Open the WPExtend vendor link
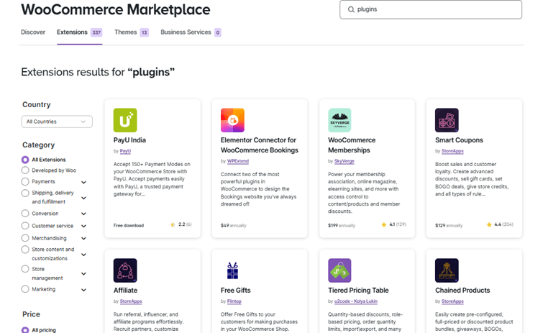This screenshot has width=543, height=333. [x=238, y=161]
